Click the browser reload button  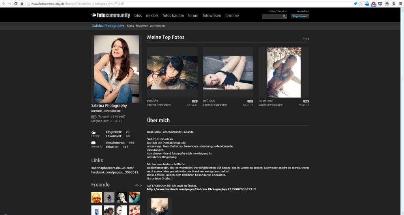tap(15, 4)
